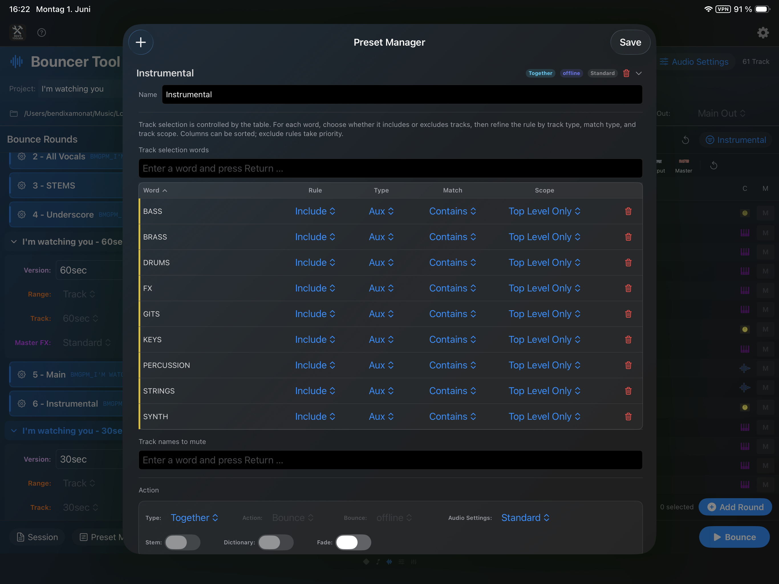This screenshot has height=584, width=779.
Task: Change KEYS rule Include dropdown
Action: coord(315,340)
